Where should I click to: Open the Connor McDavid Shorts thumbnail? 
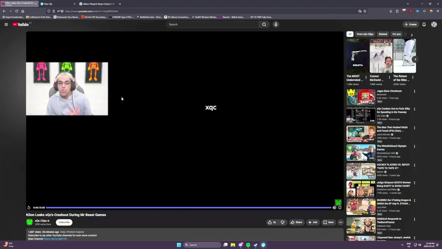point(381,56)
